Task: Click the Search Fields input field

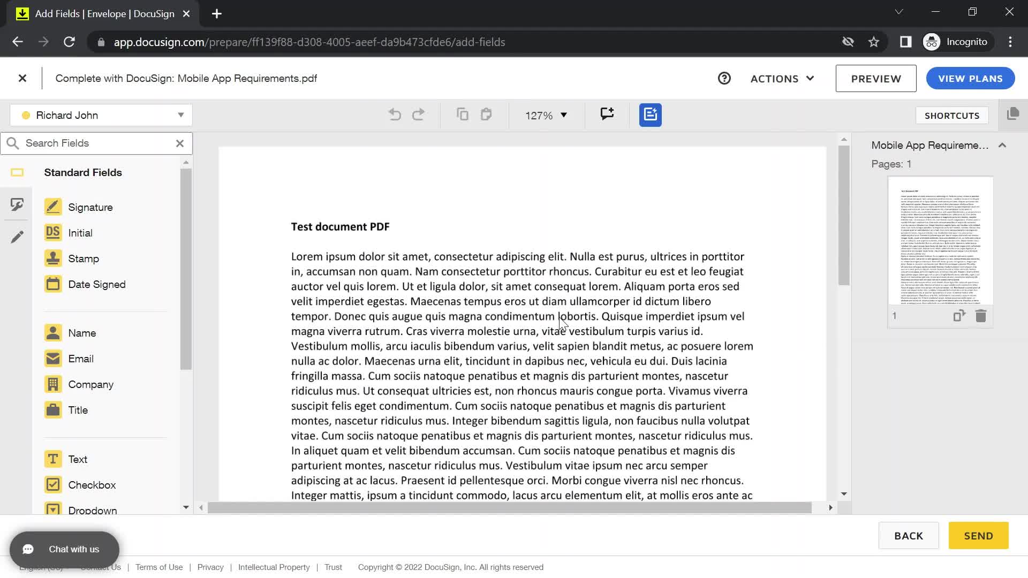Action: coord(95,143)
